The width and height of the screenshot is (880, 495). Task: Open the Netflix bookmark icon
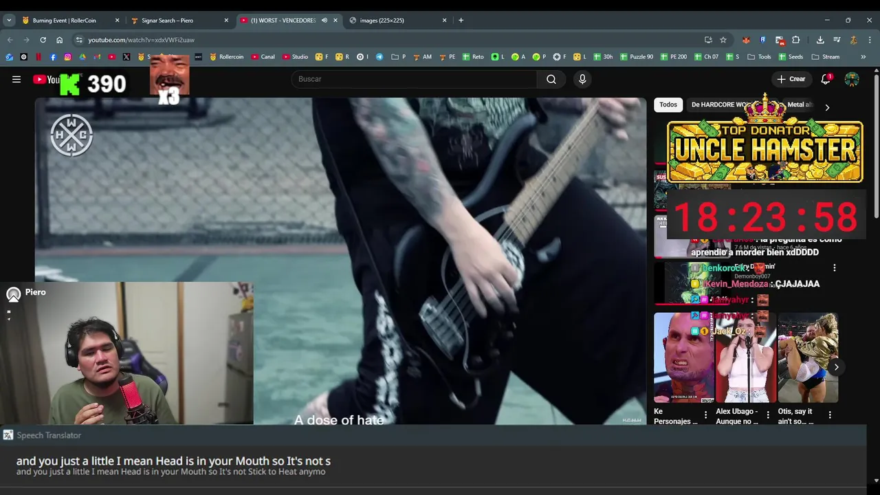(x=38, y=57)
